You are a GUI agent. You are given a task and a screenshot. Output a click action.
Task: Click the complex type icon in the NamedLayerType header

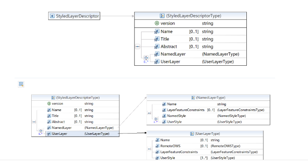[193, 98]
